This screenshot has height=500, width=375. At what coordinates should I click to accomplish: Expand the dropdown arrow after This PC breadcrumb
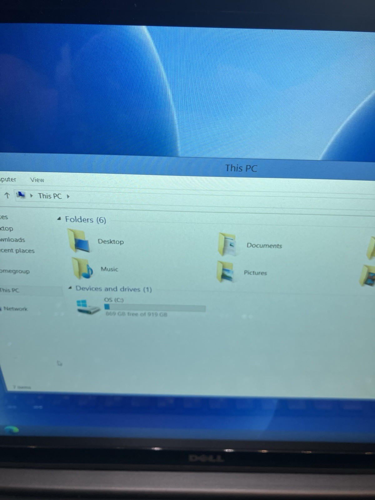(68, 196)
